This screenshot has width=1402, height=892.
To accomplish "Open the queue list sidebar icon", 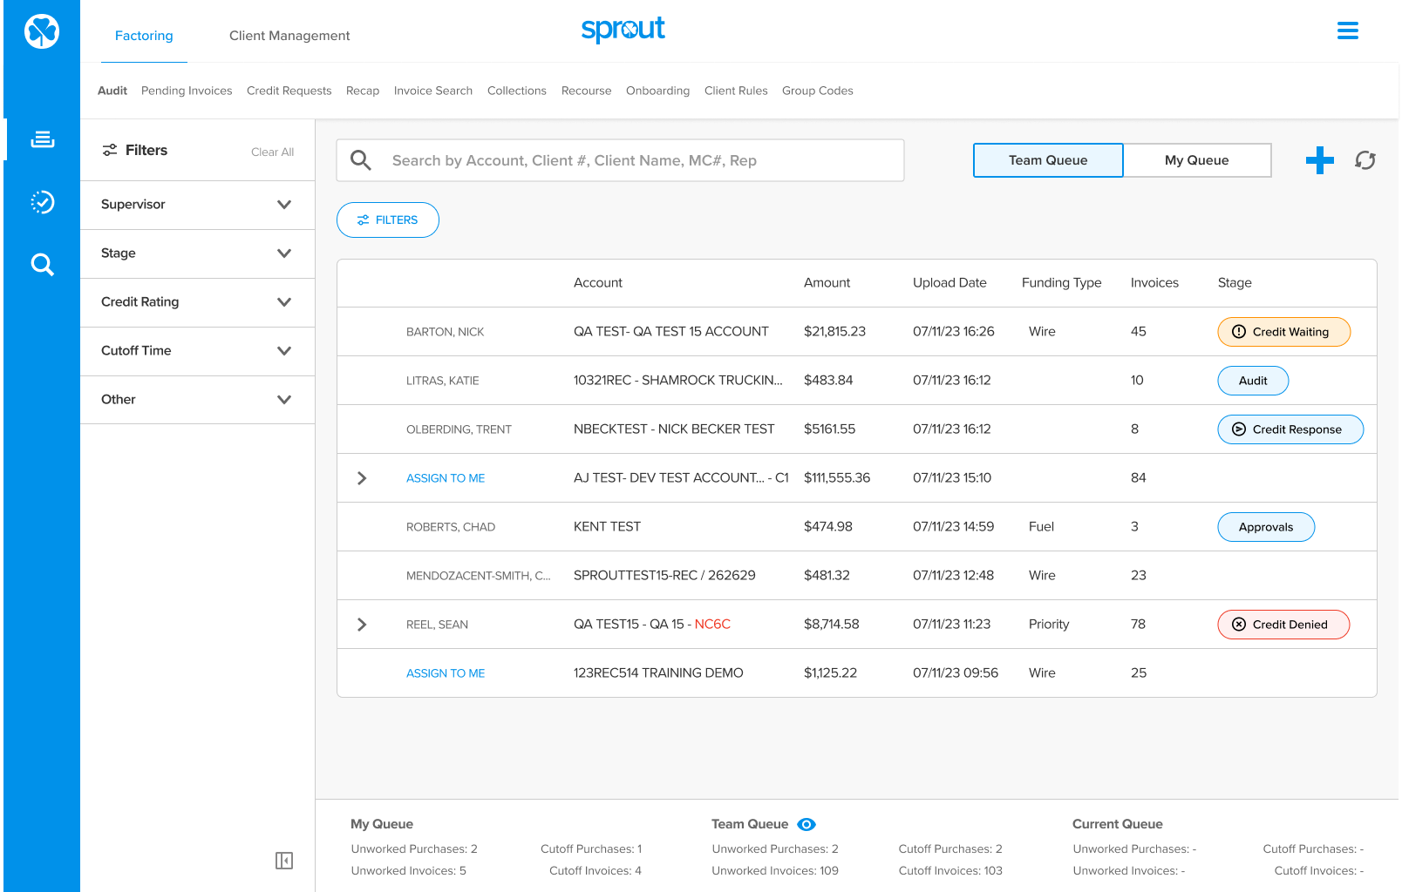I will [42, 139].
